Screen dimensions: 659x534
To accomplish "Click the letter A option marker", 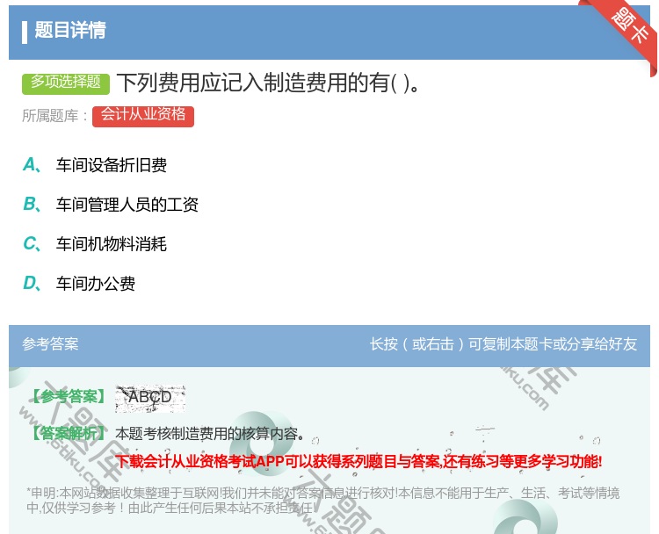I will tap(32, 165).
